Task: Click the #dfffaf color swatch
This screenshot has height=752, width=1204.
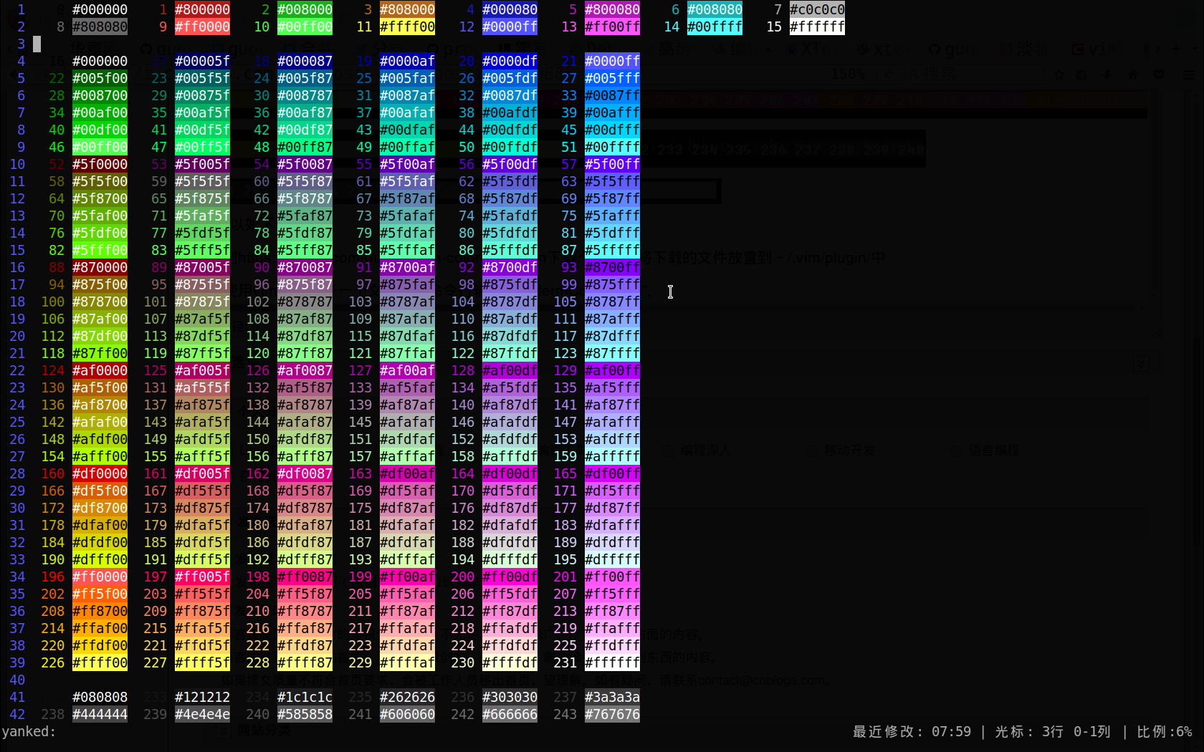Action: pos(407,559)
